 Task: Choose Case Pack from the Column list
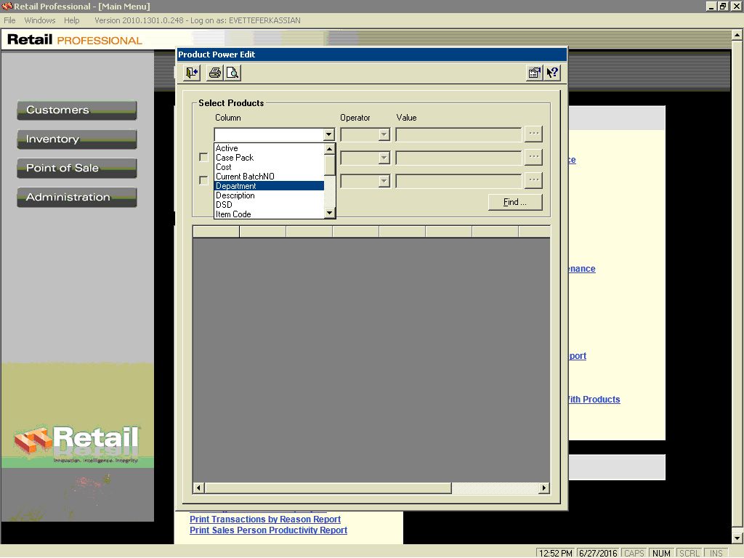269,158
